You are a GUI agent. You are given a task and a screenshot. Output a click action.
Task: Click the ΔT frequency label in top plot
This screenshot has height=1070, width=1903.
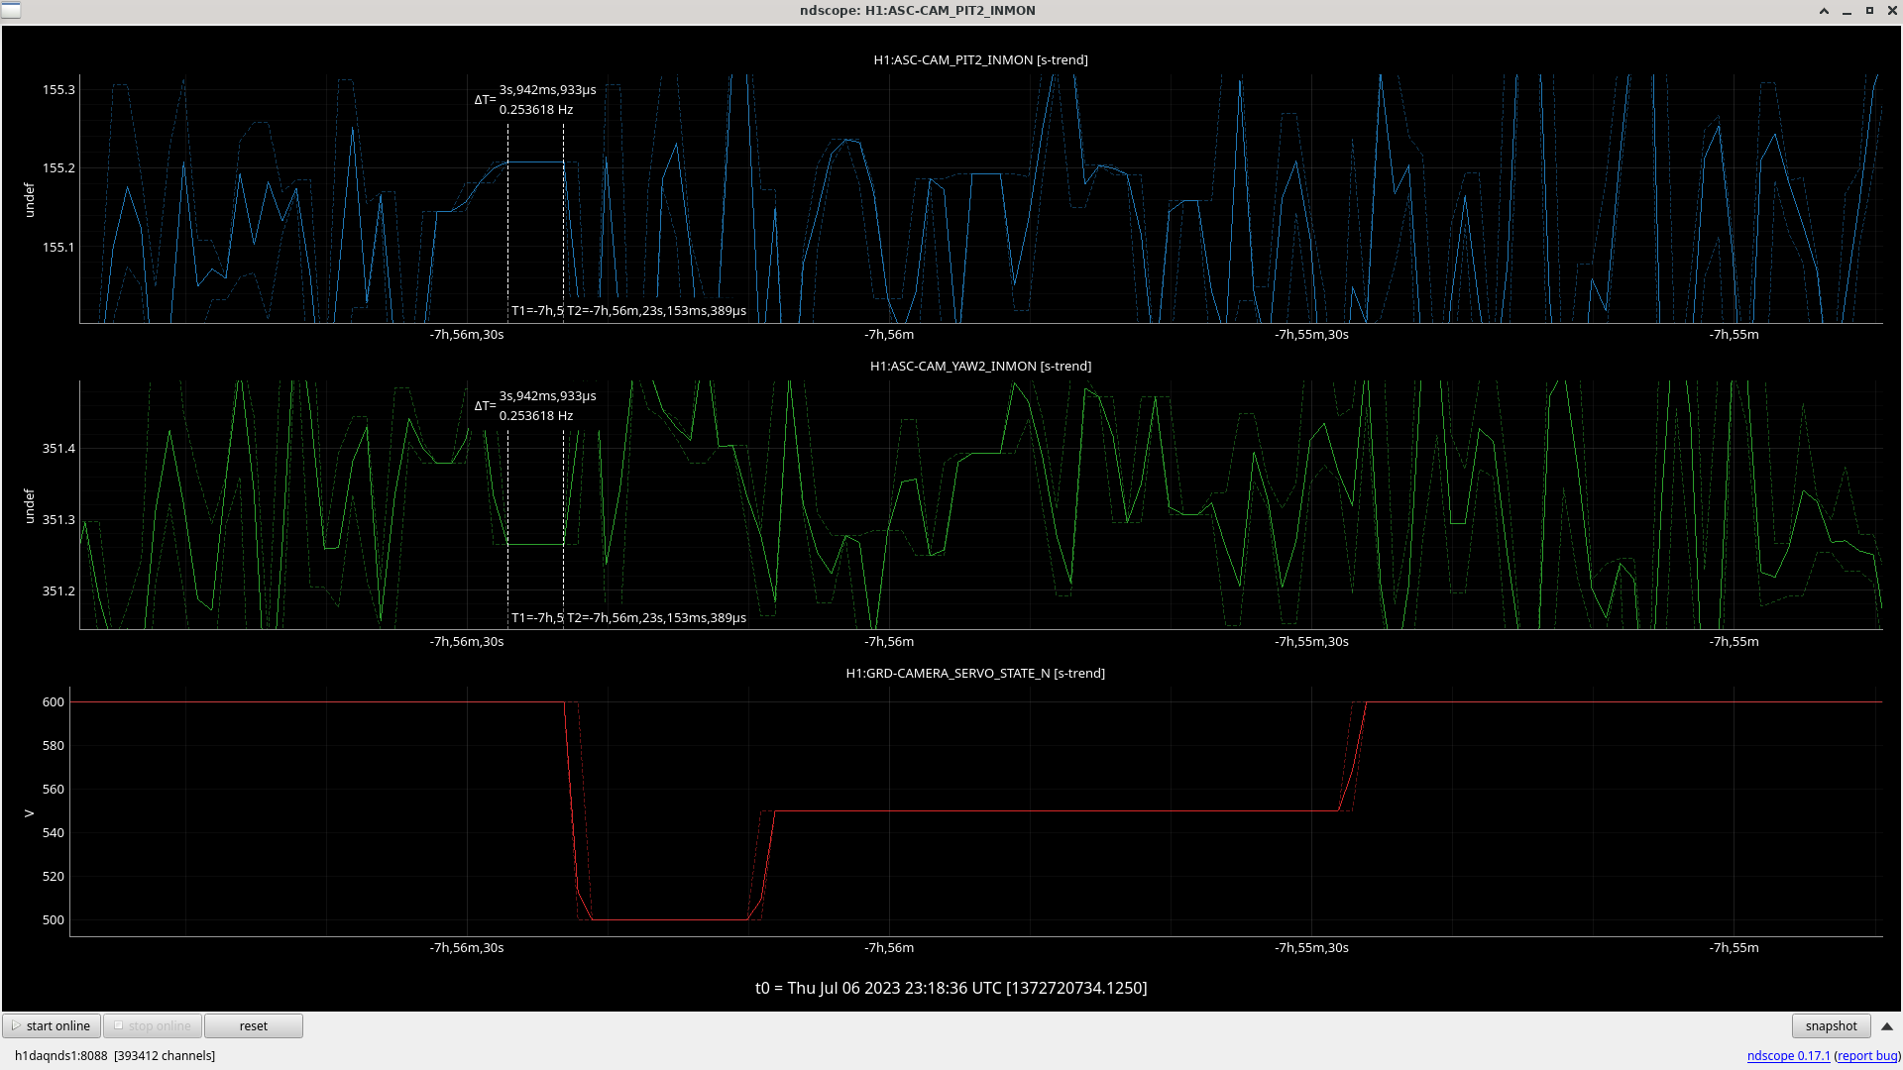(x=536, y=110)
